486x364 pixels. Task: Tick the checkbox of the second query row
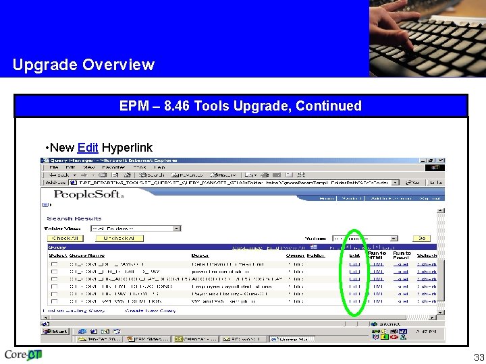pyautogui.click(x=54, y=272)
